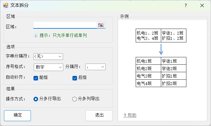Open the 字串分隔符 dropdown showing <无>
Viewport: 211px width, 126px height.
pos(48,56)
